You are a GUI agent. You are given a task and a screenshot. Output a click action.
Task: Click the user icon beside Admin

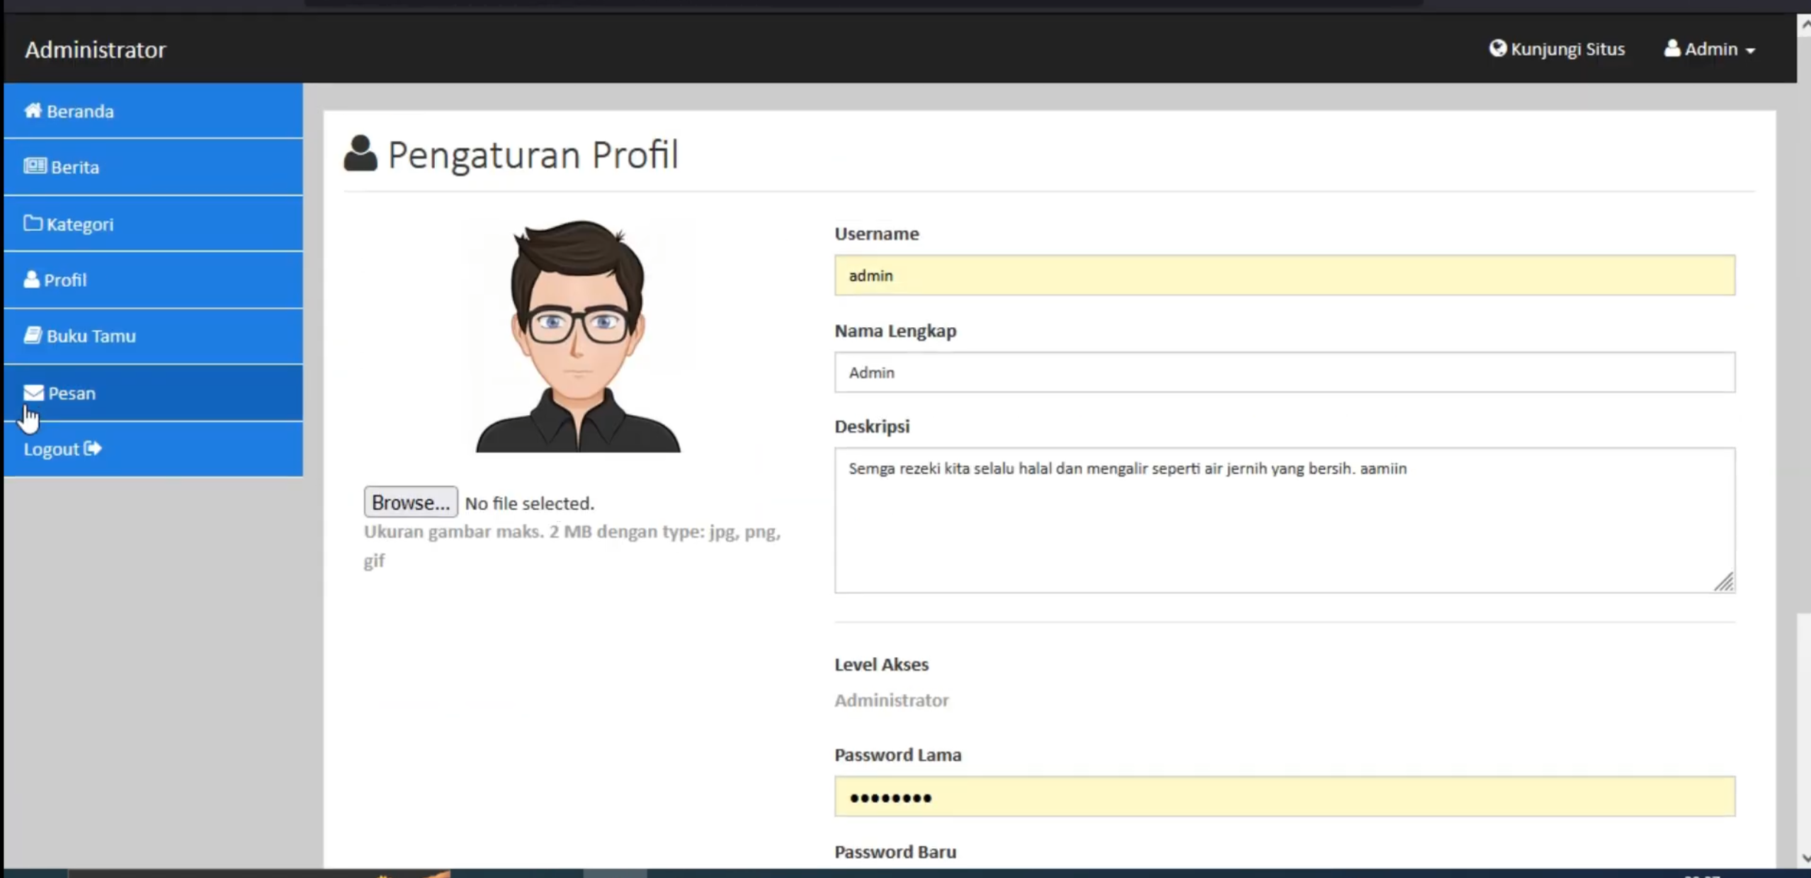point(1671,48)
